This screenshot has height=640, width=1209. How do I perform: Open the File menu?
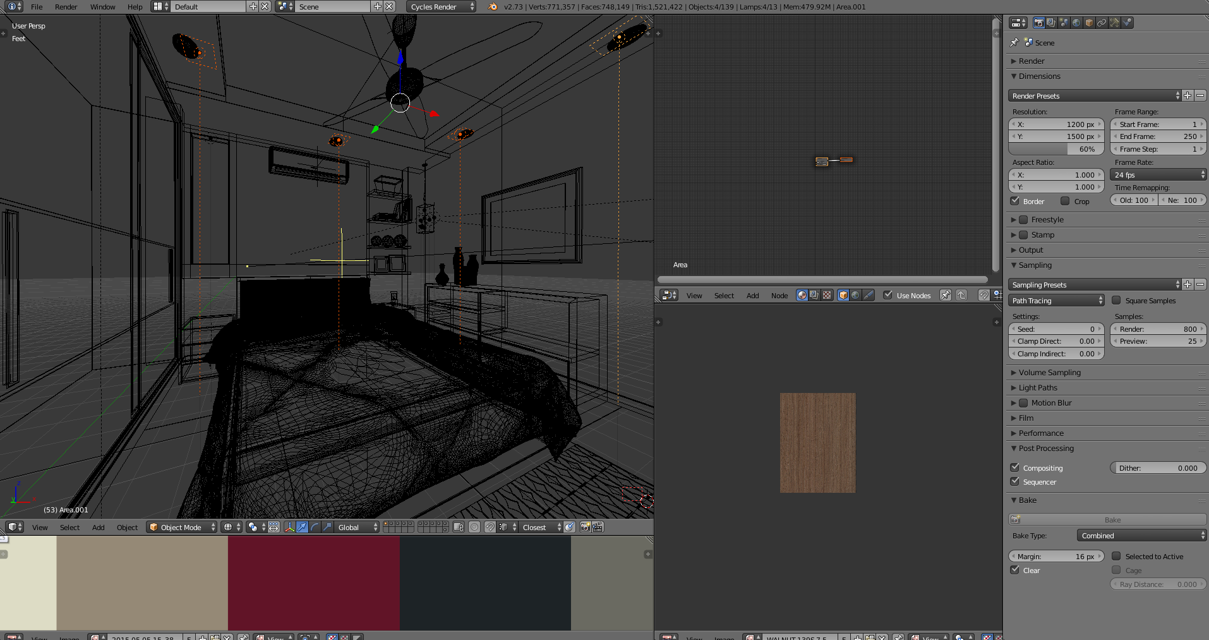37,7
